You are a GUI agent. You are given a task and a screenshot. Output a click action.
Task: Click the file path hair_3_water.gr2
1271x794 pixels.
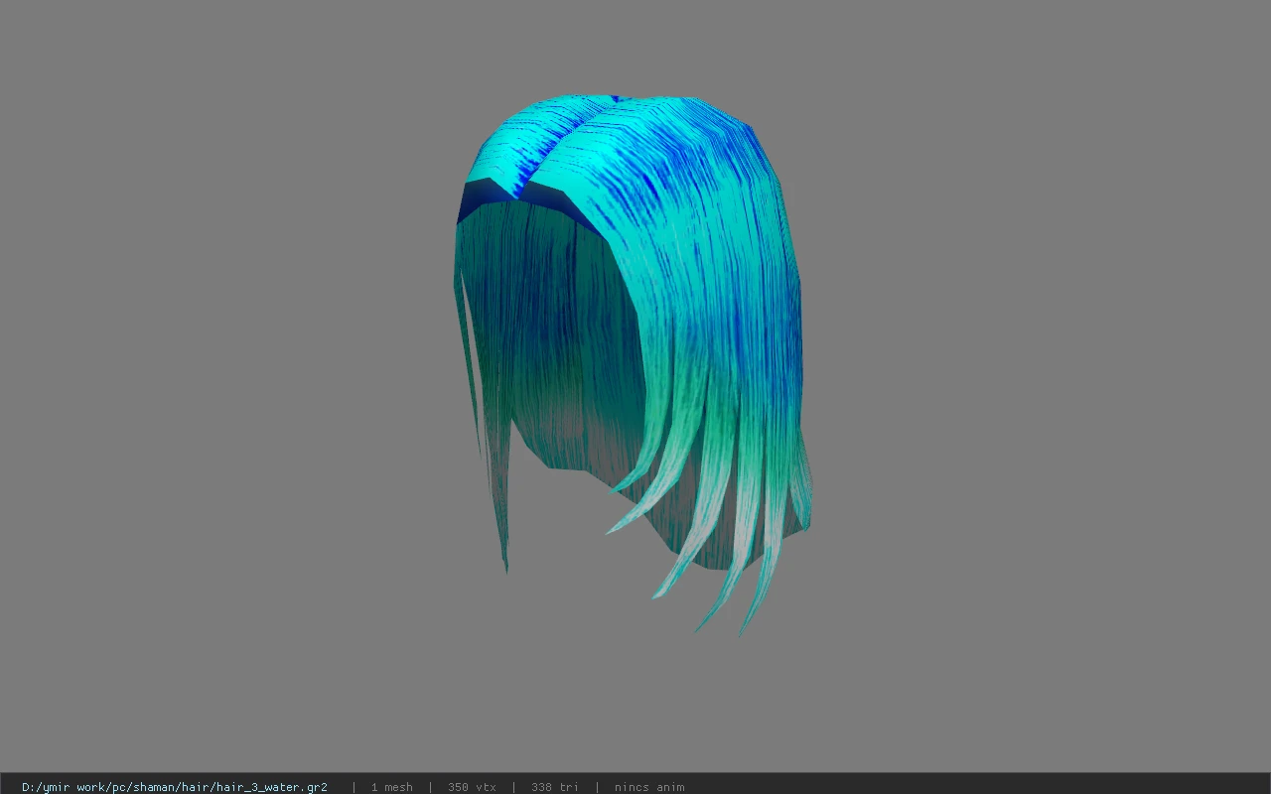click(175, 787)
